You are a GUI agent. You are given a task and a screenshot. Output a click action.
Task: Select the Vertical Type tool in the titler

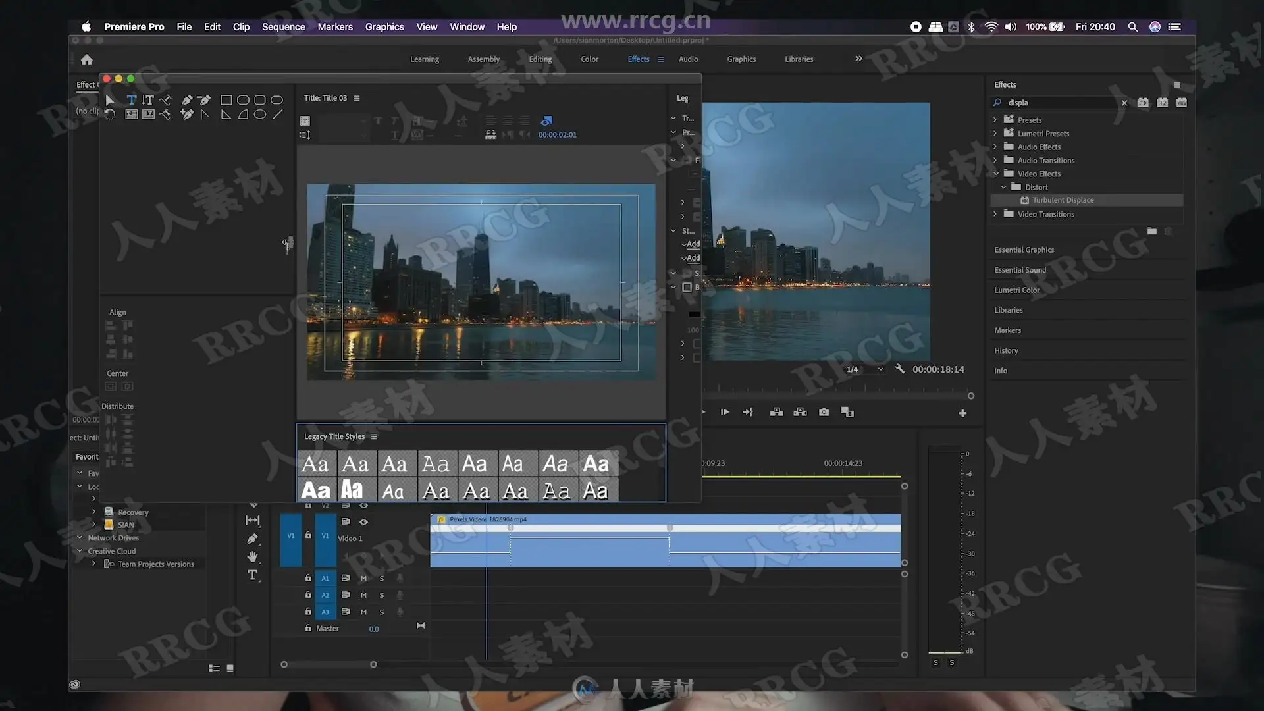[148, 100]
